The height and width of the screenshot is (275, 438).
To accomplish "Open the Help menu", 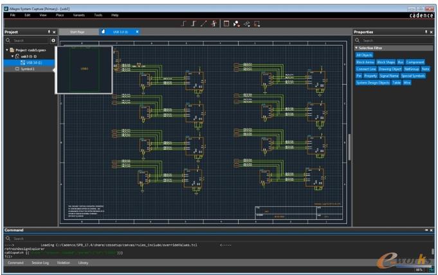I will [115, 15].
